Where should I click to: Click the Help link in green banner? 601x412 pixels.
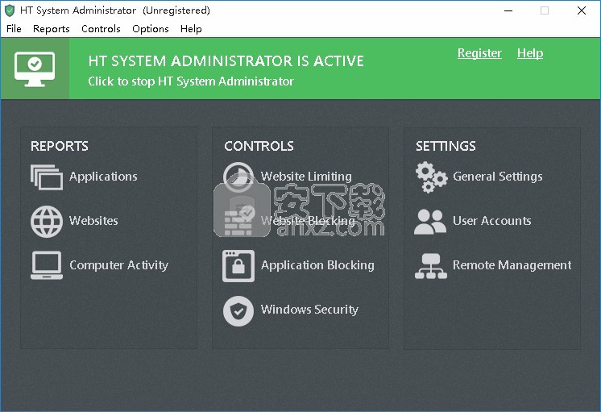(530, 53)
